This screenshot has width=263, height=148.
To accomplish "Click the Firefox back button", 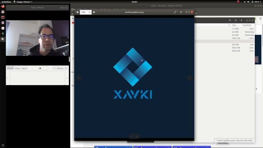I will point(72,18).
